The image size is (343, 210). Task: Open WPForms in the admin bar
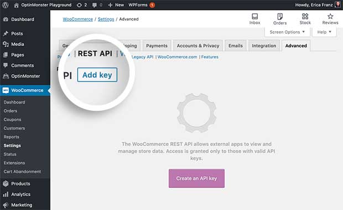138,5
